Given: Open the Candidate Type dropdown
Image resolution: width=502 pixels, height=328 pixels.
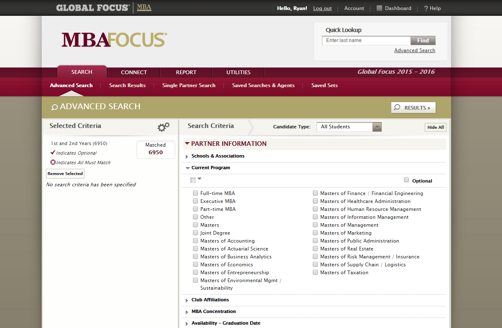Looking at the screenshot, I should tap(349, 127).
